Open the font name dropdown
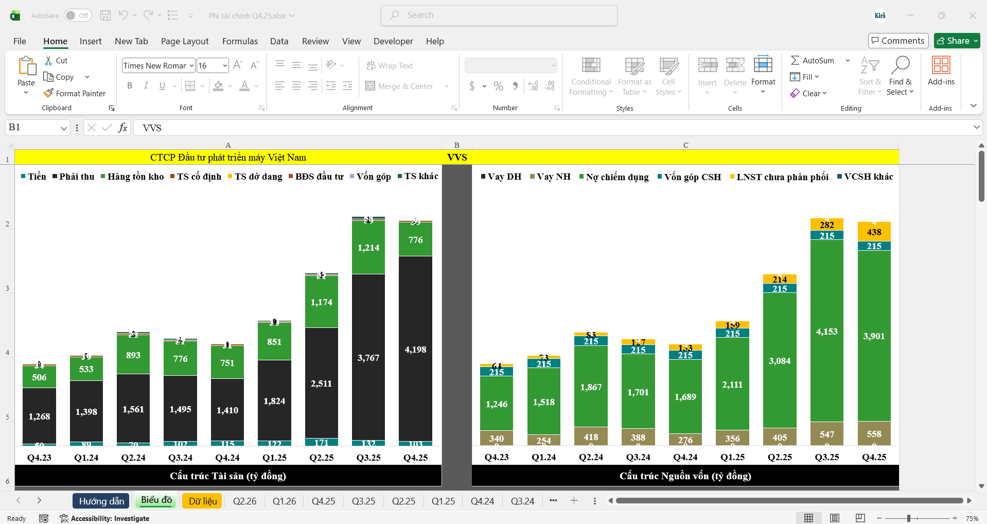The height and width of the screenshot is (524, 987). (x=191, y=66)
